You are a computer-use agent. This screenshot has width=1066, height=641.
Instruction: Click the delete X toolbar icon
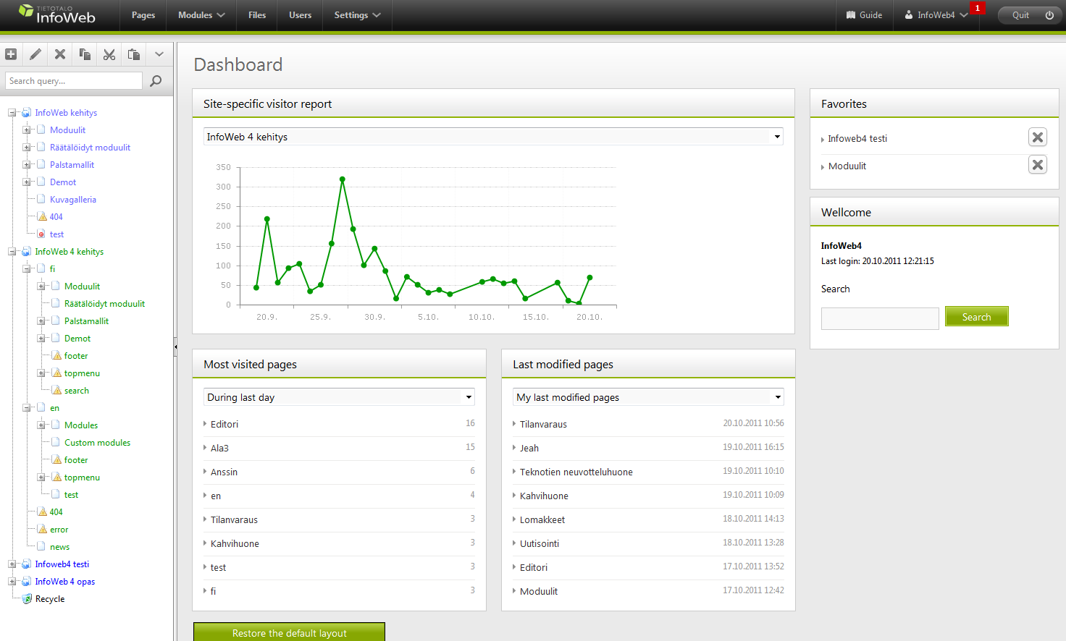click(60, 54)
